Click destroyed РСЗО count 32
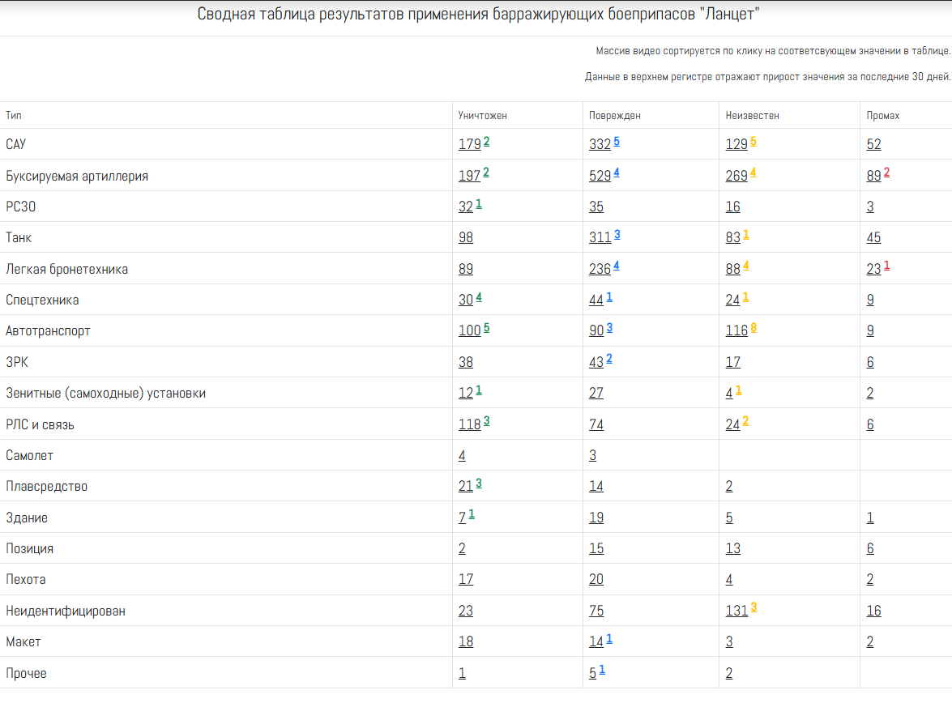952x703 pixels. tap(465, 207)
